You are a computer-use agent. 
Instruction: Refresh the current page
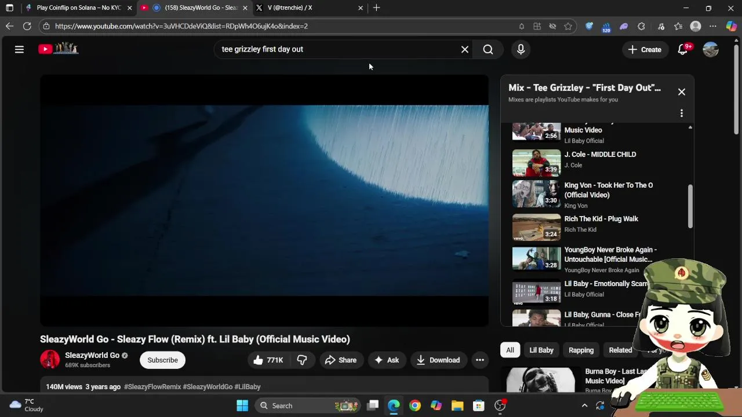(27, 26)
